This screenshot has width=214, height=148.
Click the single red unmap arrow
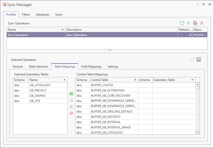[x=71, y=107]
